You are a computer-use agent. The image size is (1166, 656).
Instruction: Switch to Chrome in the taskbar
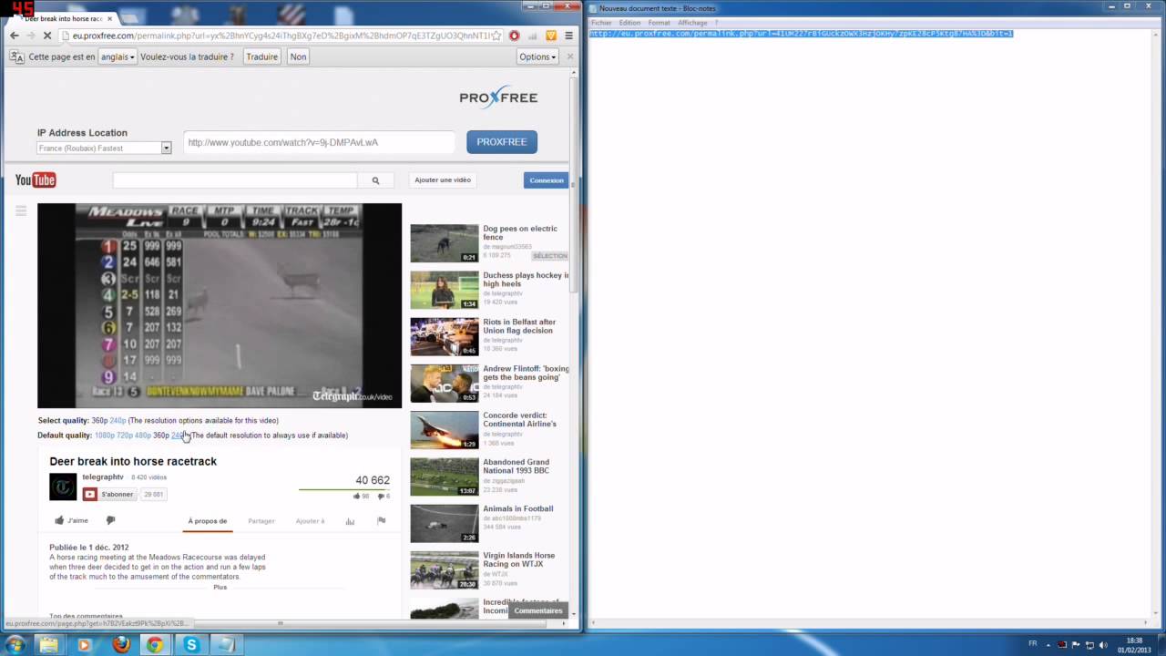(156, 644)
